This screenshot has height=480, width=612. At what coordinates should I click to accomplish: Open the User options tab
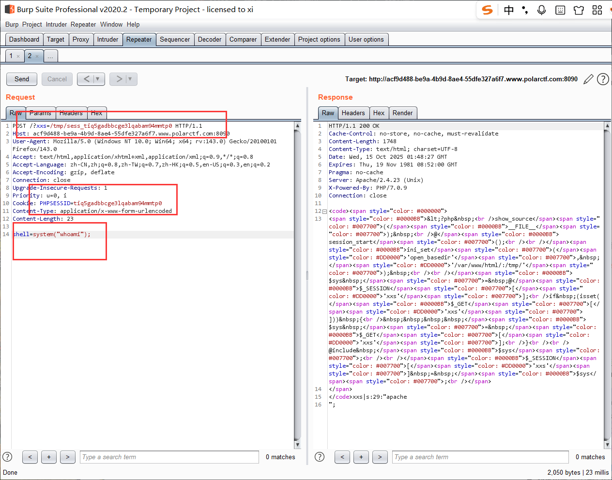pyautogui.click(x=366, y=40)
